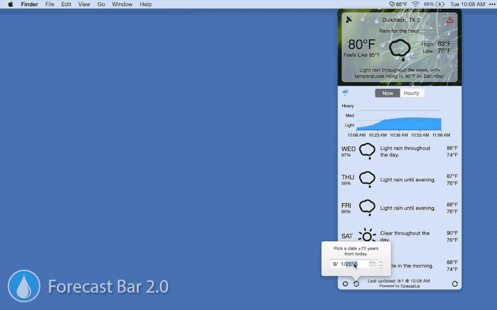Click the High 83°F value
The image size is (497, 310).
(x=444, y=44)
